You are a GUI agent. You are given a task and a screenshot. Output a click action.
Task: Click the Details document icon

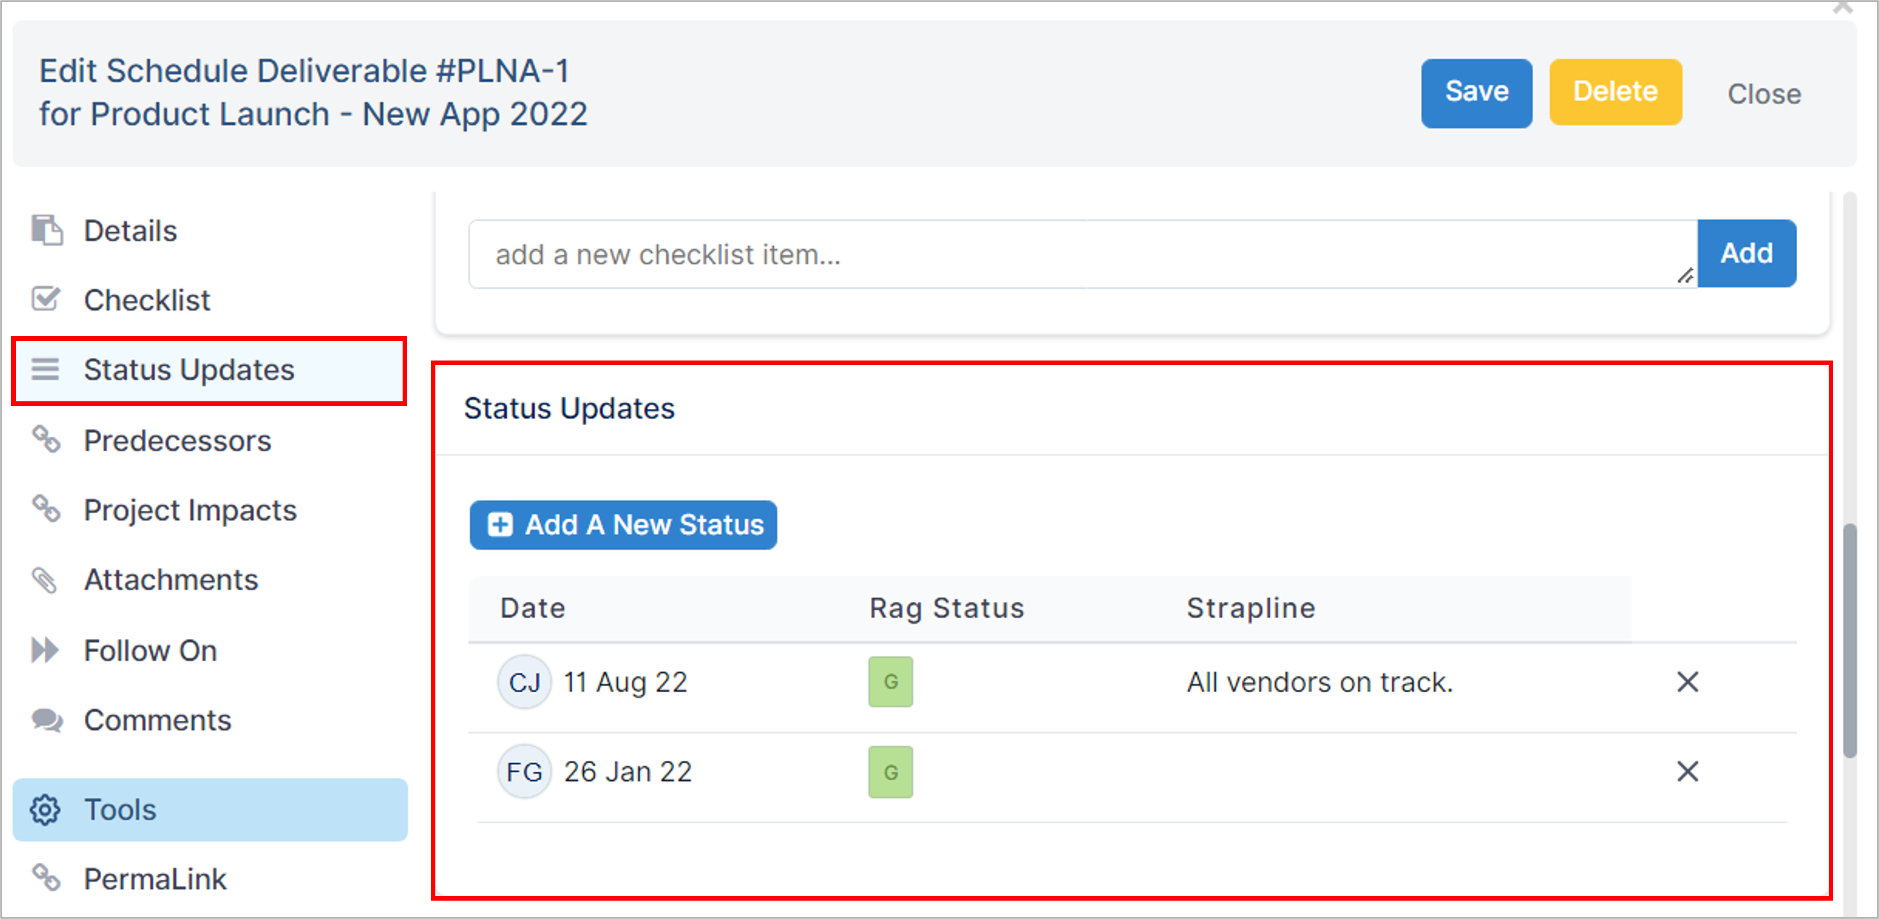point(47,230)
